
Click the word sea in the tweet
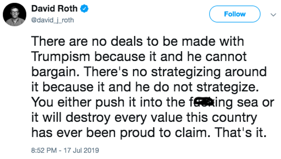249,102
